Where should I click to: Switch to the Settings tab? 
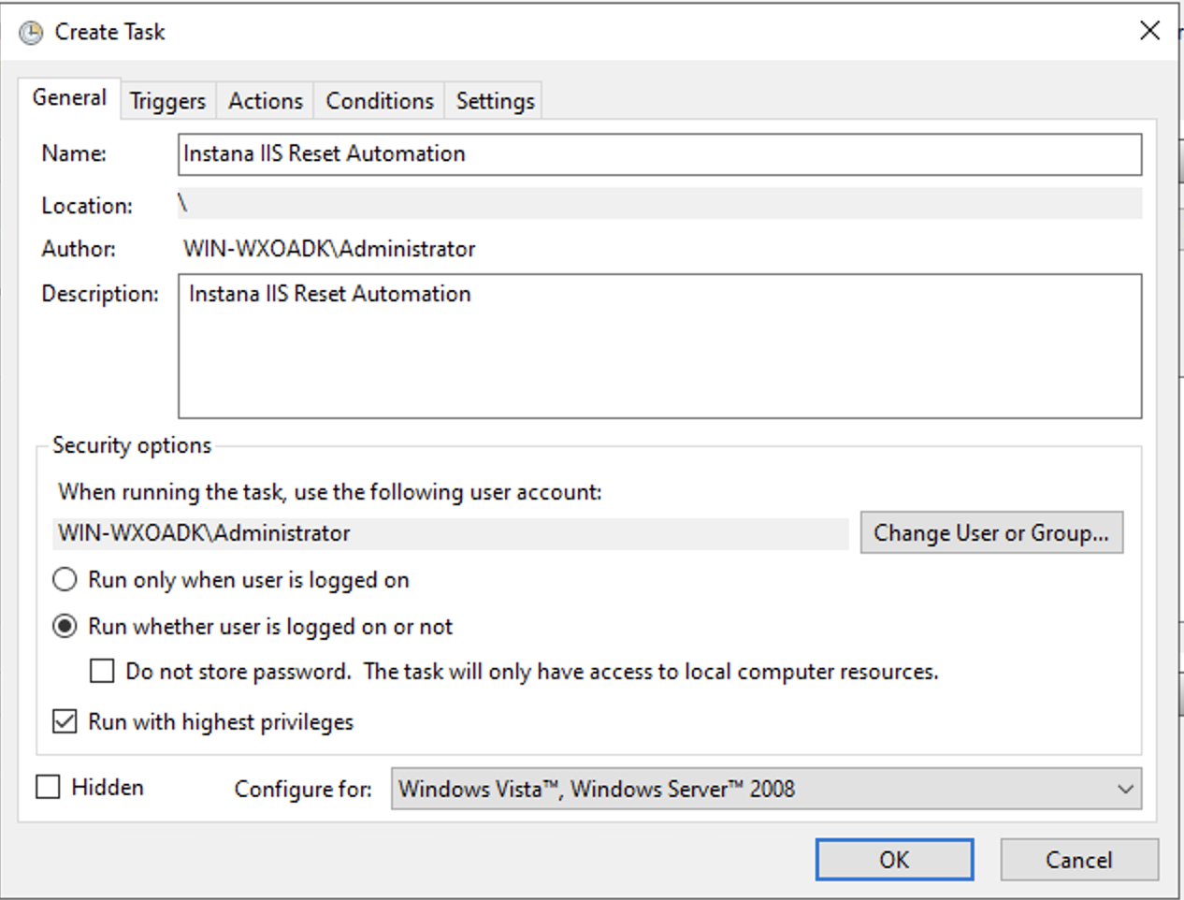(495, 101)
